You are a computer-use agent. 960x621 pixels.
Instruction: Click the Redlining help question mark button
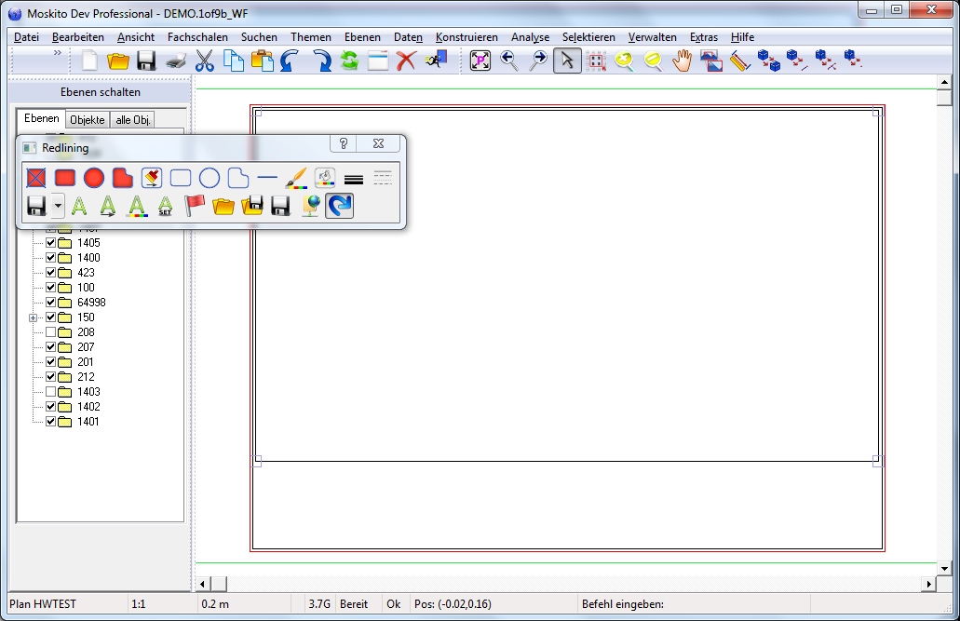tap(344, 143)
